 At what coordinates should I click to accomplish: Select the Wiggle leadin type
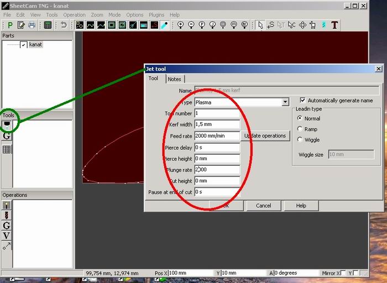point(300,139)
